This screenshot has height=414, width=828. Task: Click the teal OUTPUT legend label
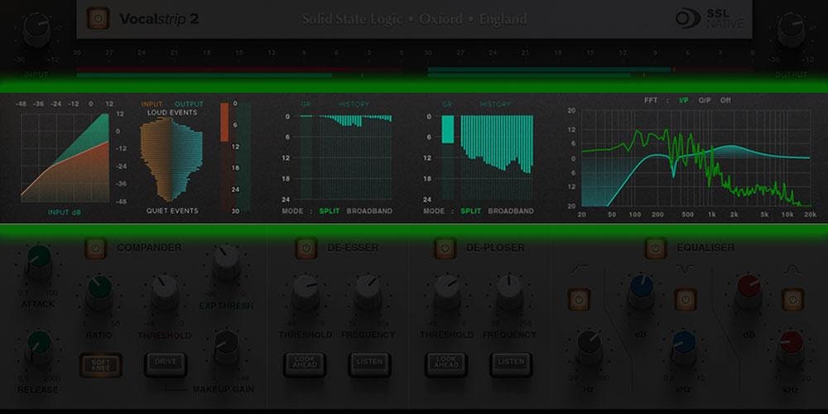coord(189,104)
